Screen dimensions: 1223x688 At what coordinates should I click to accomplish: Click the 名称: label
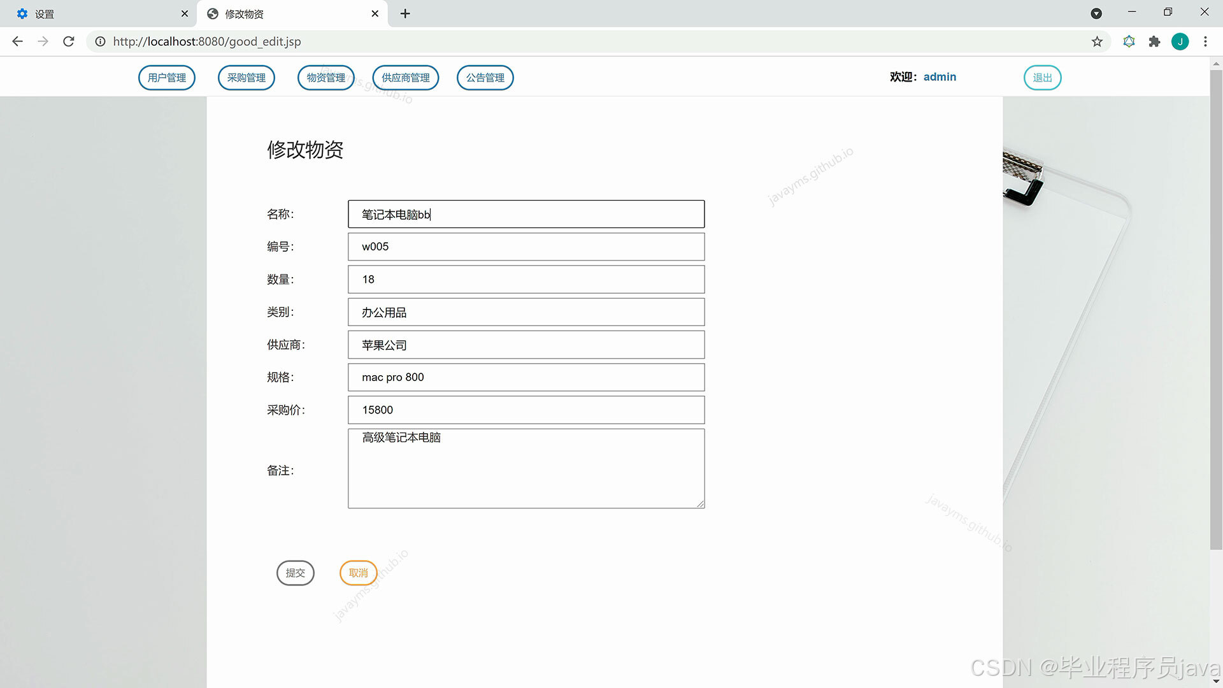[280, 214]
